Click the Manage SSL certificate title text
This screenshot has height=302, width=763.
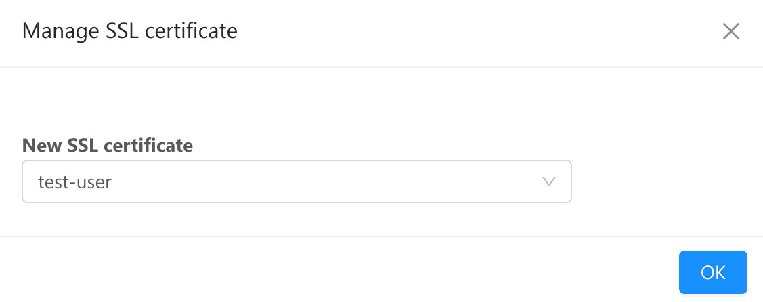click(x=130, y=31)
